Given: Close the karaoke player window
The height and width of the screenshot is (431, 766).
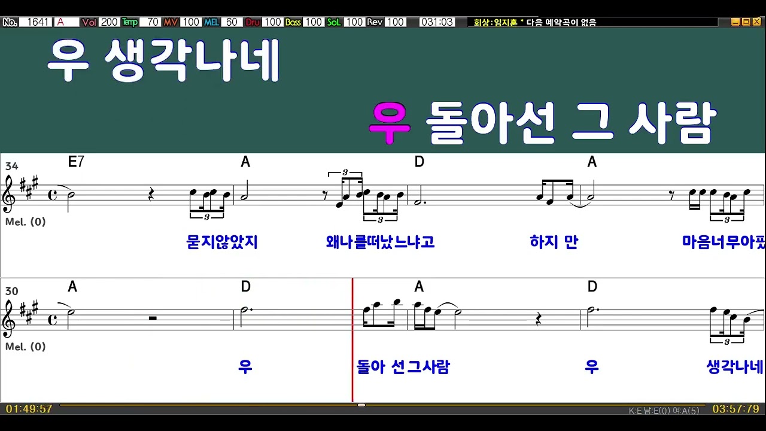Looking at the screenshot, I should pyautogui.click(x=756, y=22).
